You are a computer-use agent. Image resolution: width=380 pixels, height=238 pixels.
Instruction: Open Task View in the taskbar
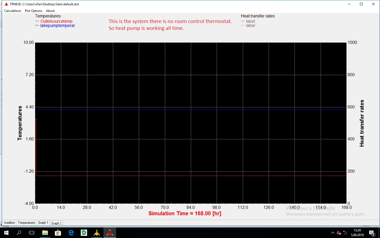[32, 233]
